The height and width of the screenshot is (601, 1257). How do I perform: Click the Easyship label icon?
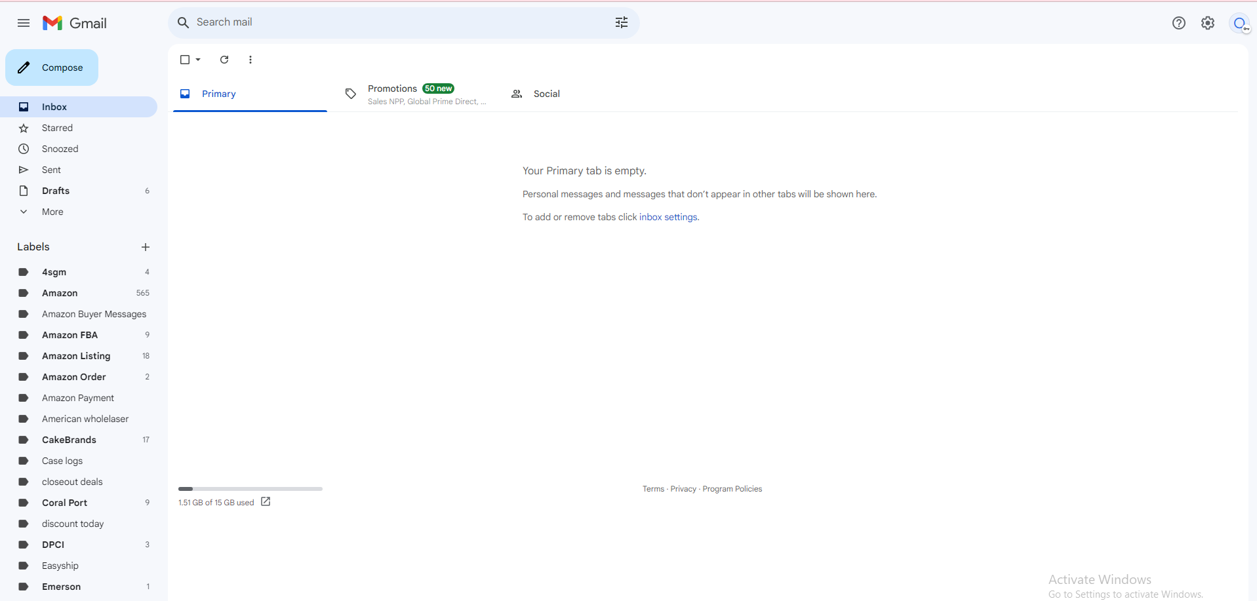[24, 566]
